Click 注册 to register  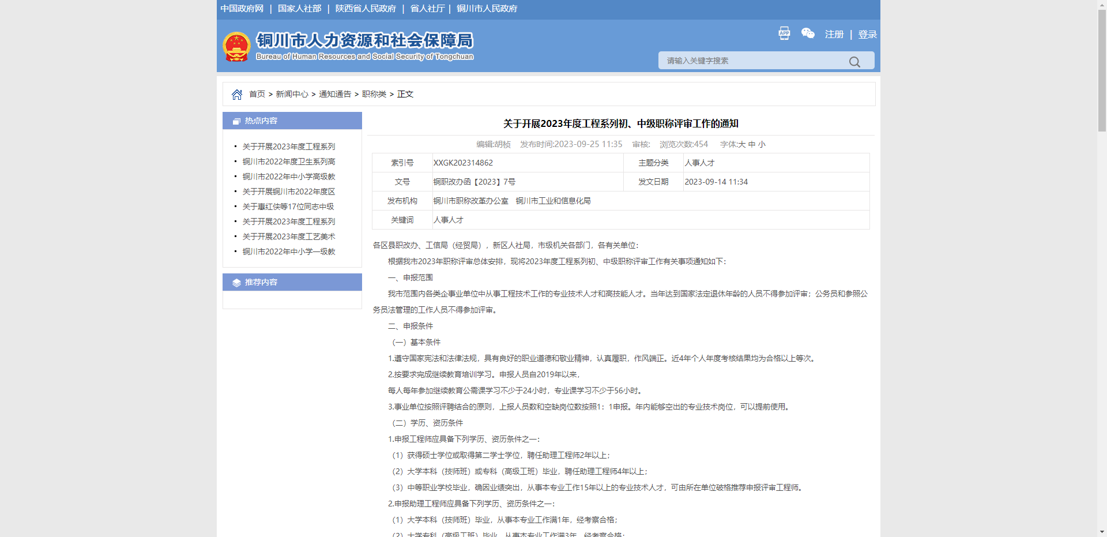(x=834, y=35)
